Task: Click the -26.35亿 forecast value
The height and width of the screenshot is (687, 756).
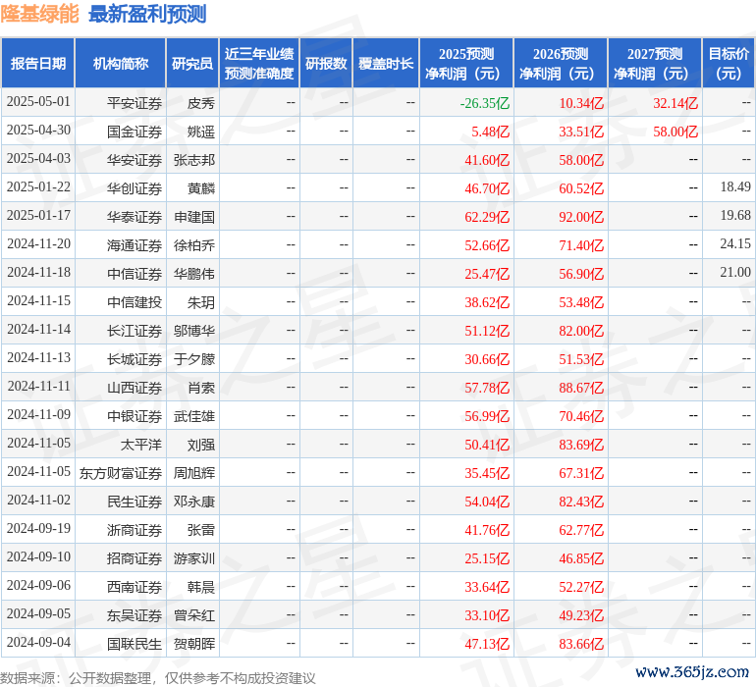Action: click(485, 103)
